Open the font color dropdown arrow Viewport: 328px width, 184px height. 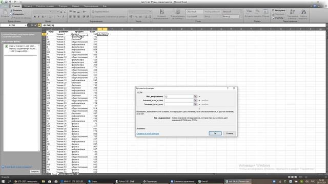[x=66, y=16]
